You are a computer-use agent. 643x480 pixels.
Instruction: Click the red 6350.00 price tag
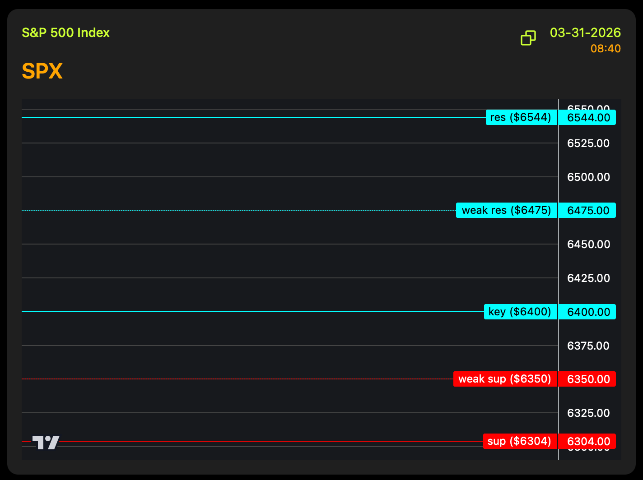coord(587,379)
